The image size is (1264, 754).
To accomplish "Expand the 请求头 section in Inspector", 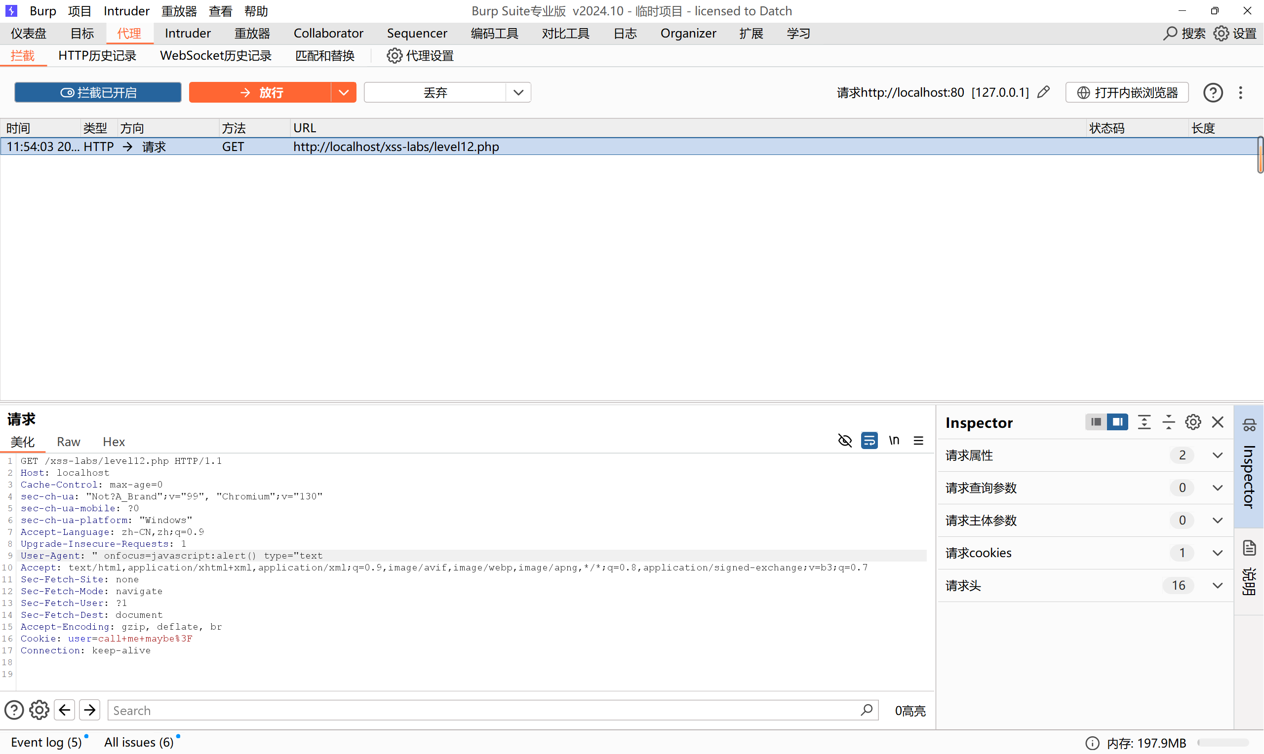I will tap(1217, 586).
